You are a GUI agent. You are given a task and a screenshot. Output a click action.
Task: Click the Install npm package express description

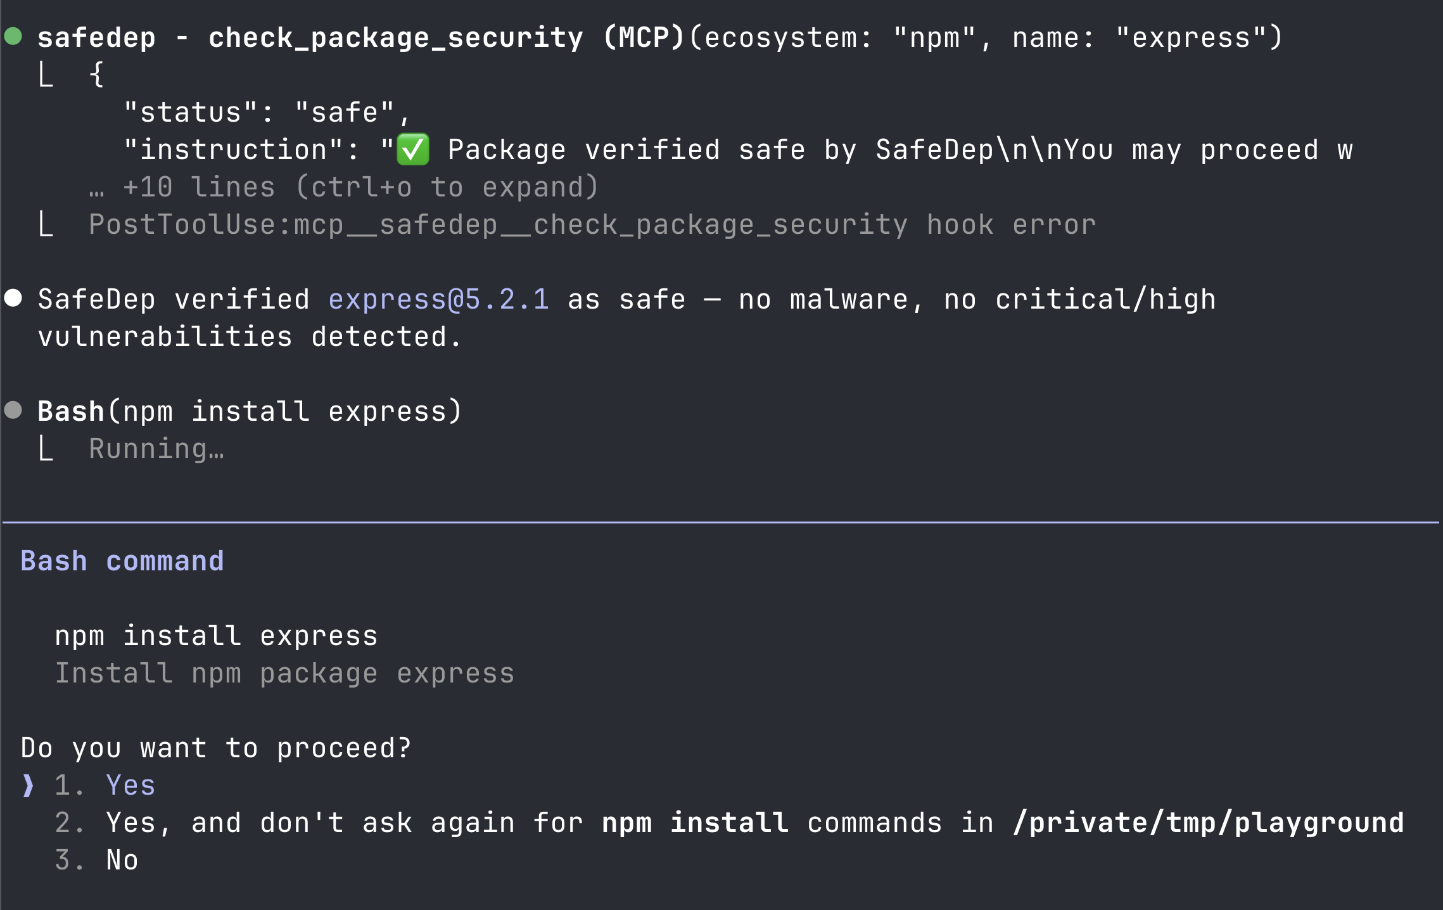(284, 672)
